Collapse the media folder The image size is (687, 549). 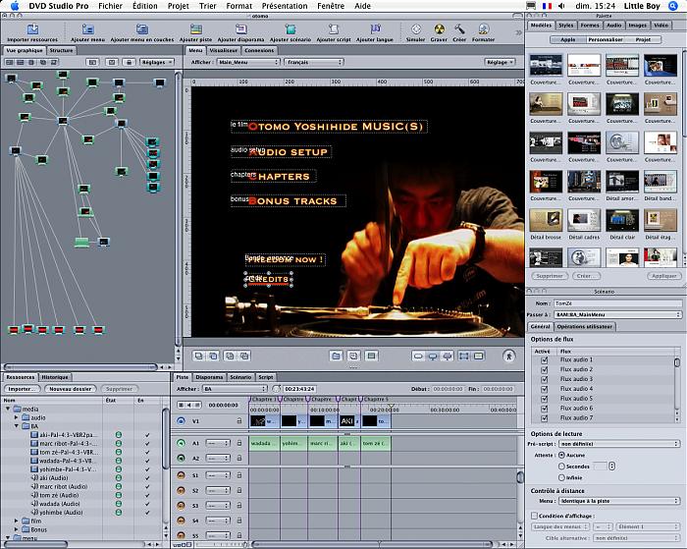[x=8, y=409]
